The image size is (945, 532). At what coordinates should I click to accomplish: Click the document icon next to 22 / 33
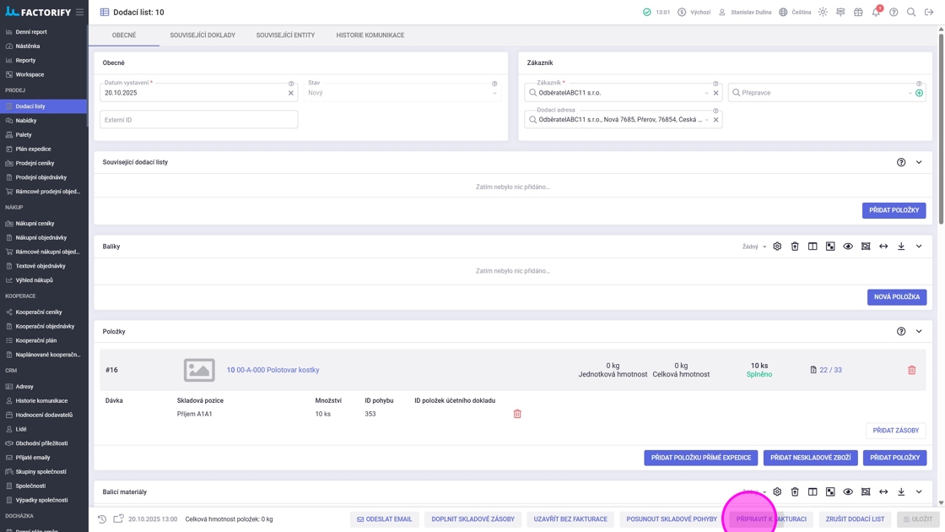813,370
